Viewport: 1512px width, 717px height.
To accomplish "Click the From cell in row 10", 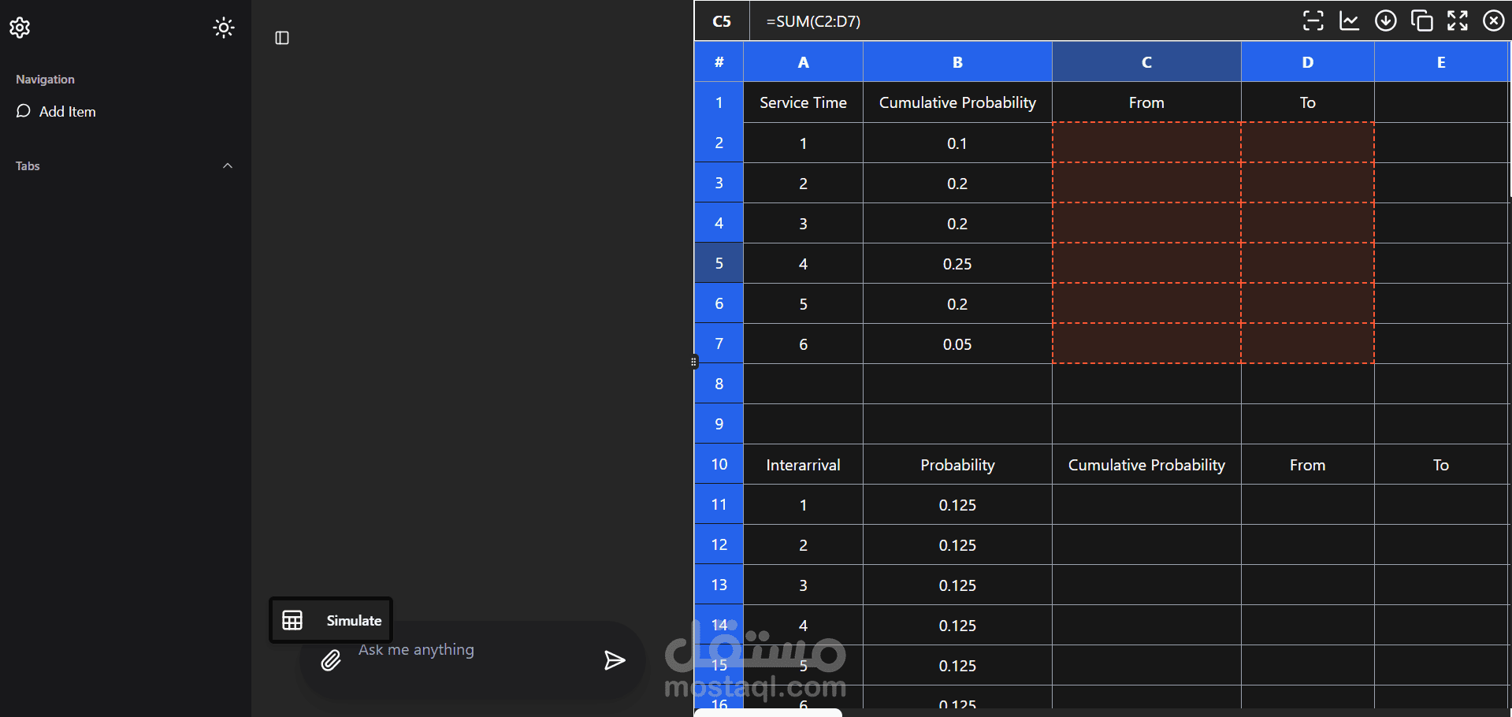I will (x=1307, y=465).
